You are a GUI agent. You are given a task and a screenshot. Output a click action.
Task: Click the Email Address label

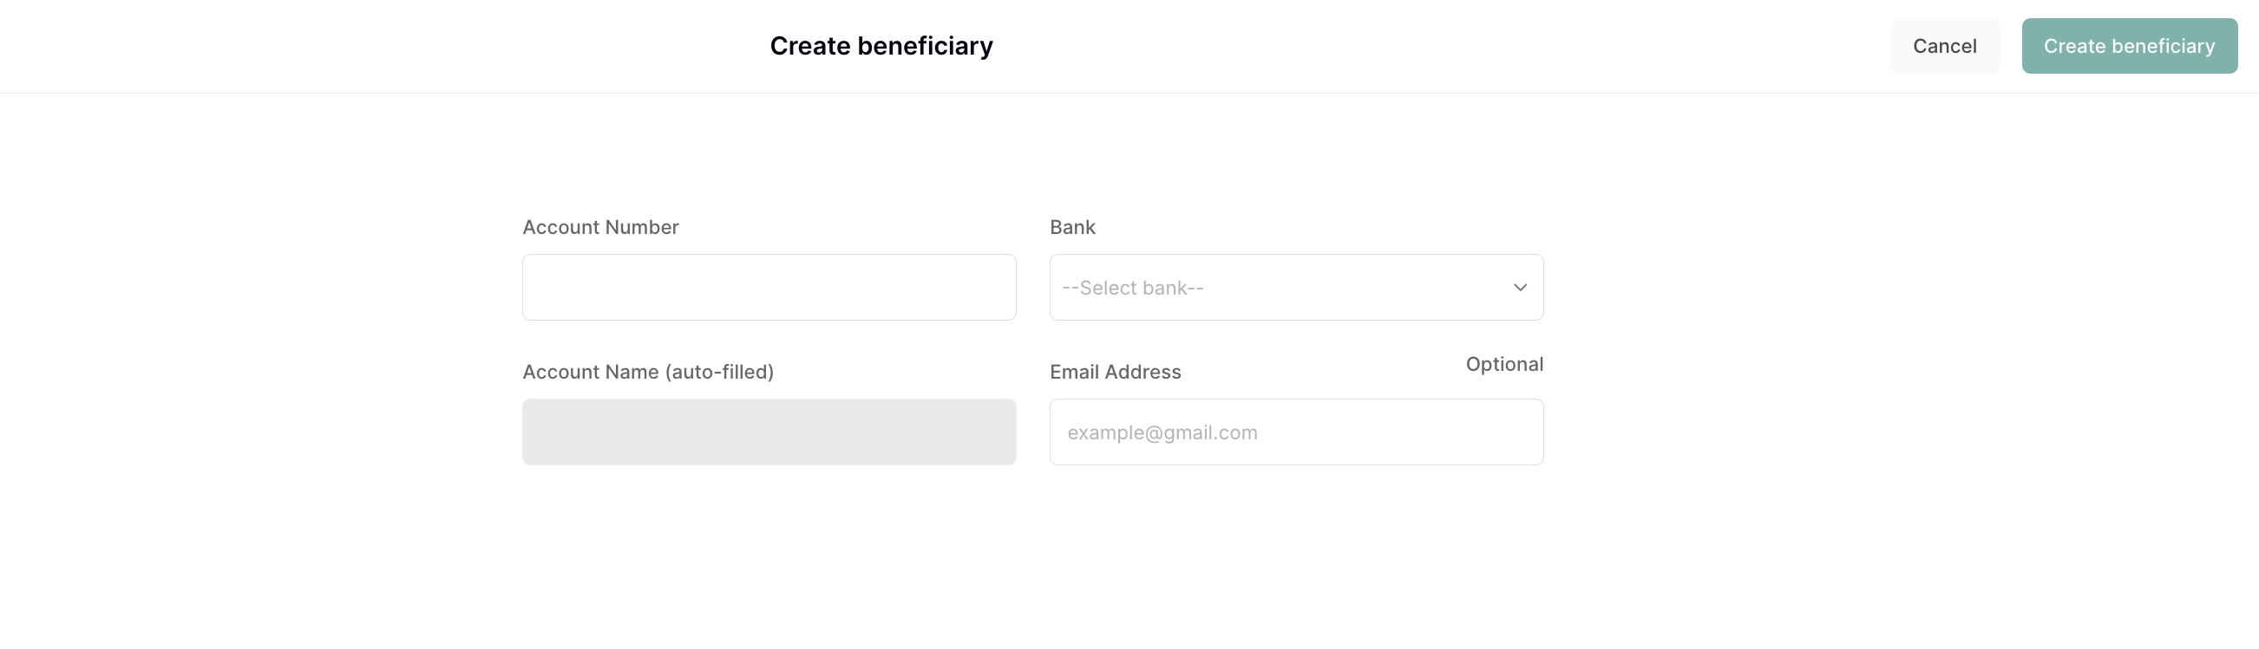tap(1115, 372)
